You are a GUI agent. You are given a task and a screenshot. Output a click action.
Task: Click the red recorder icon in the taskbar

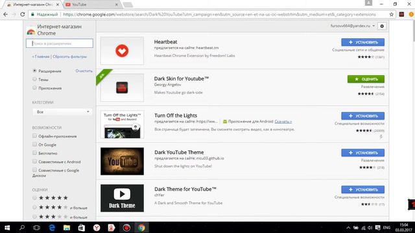click(126, 227)
